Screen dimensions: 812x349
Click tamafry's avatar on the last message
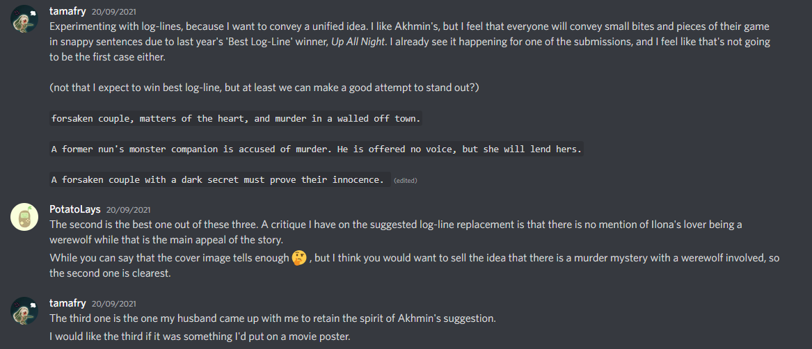coord(24,311)
